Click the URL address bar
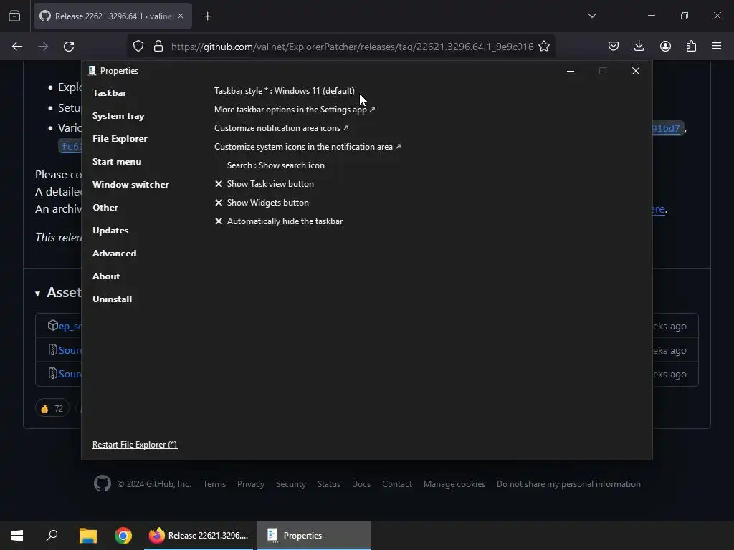 point(352,47)
